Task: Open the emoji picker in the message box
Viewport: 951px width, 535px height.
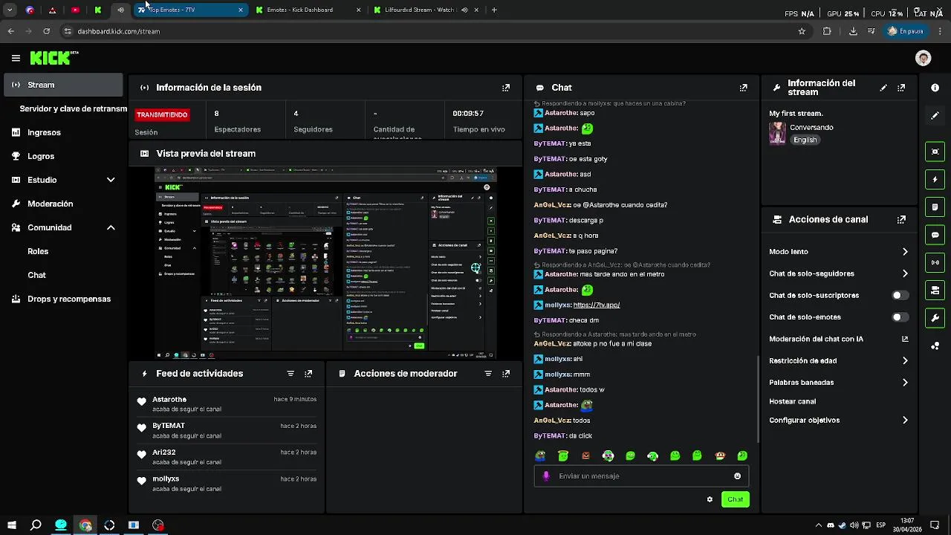Action: (738, 476)
